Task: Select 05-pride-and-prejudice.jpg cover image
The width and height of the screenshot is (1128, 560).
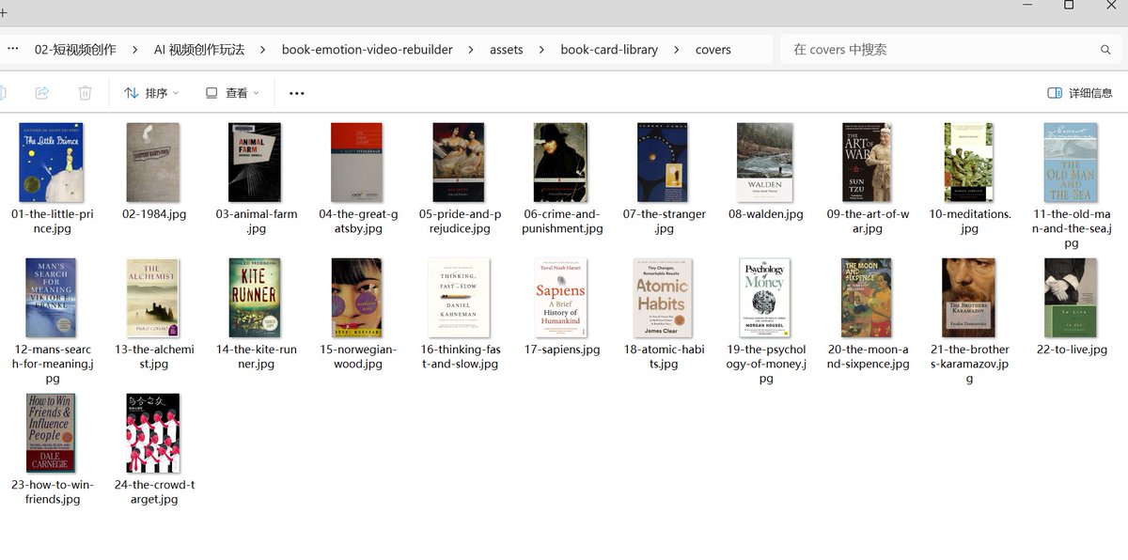Action: 459,163
